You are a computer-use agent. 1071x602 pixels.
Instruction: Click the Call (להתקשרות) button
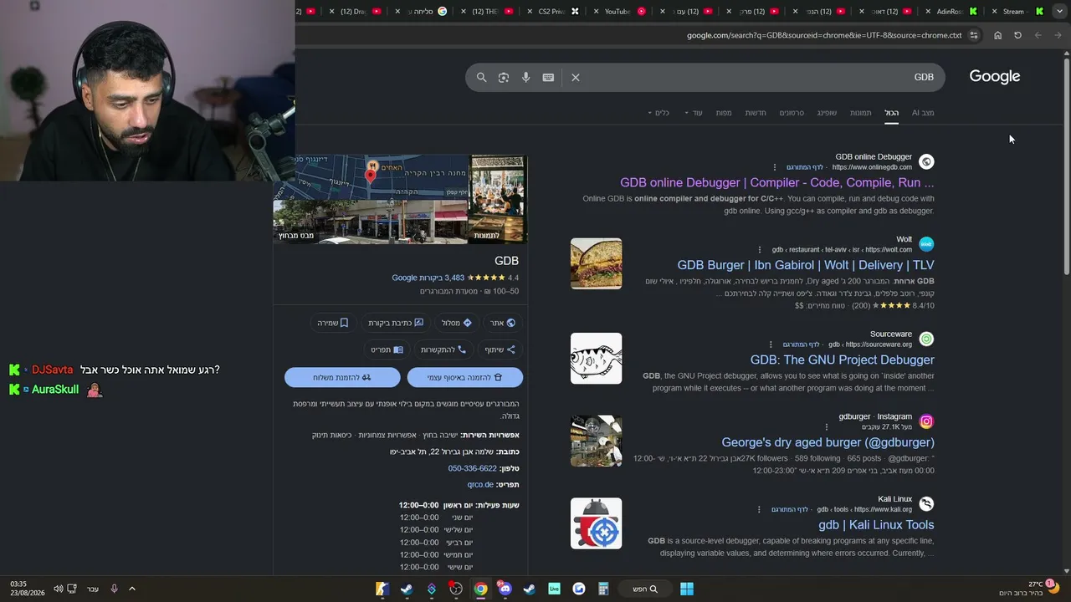pyautogui.click(x=443, y=349)
